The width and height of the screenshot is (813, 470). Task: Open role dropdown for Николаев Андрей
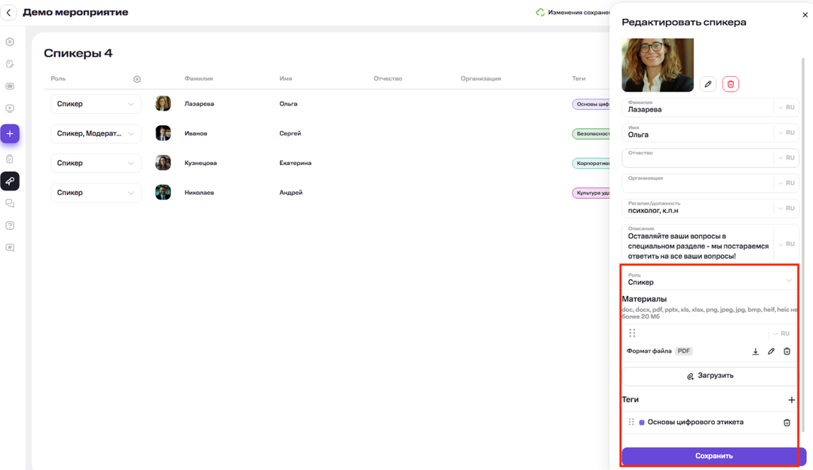(96, 193)
